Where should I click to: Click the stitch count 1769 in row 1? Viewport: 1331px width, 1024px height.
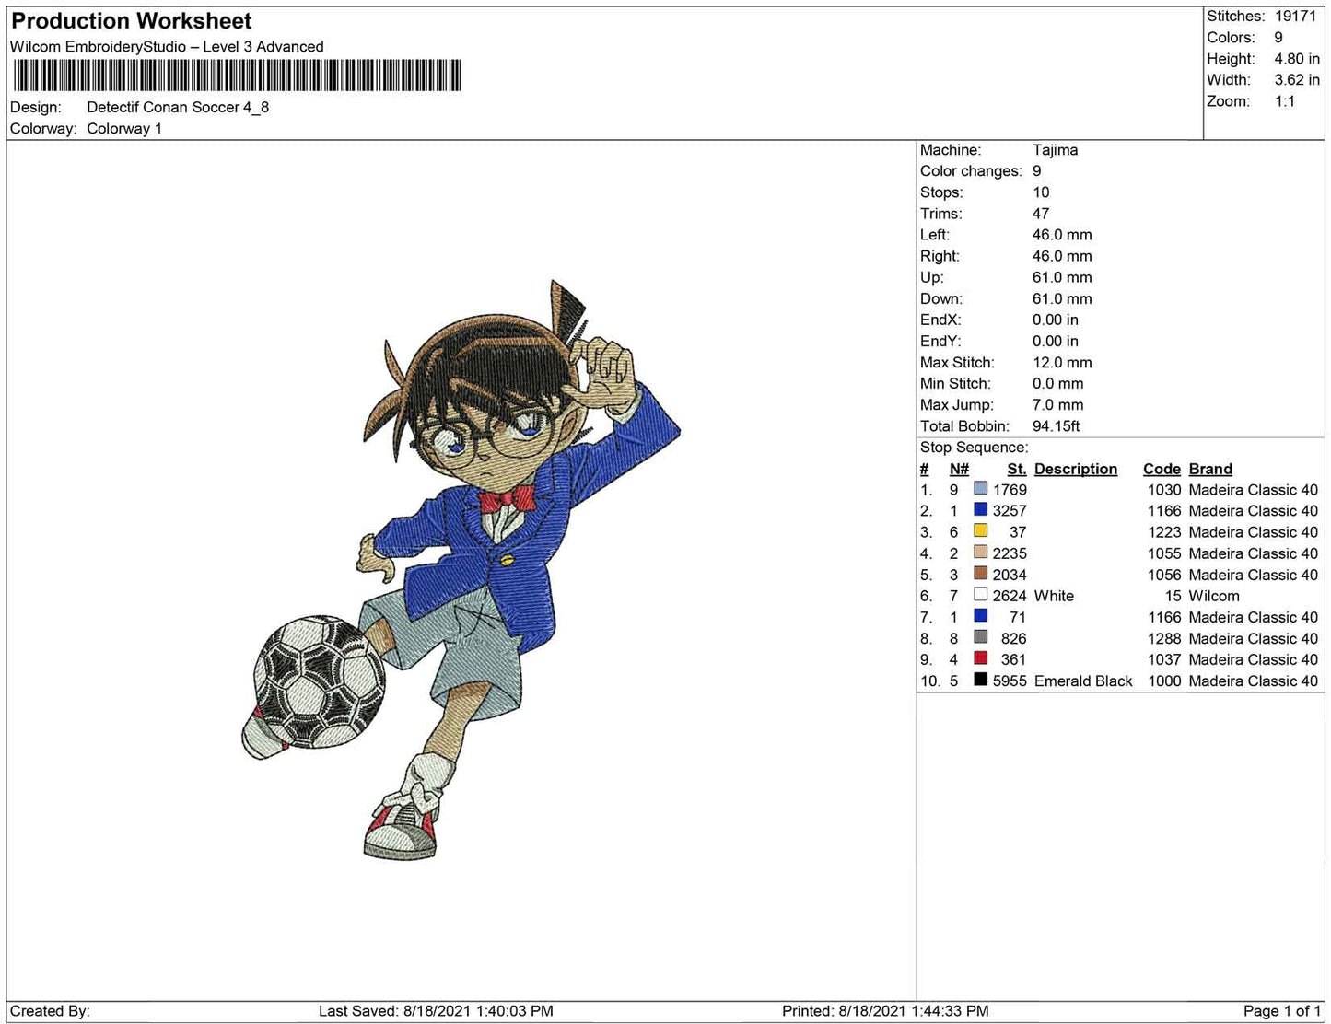click(x=1010, y=490)
